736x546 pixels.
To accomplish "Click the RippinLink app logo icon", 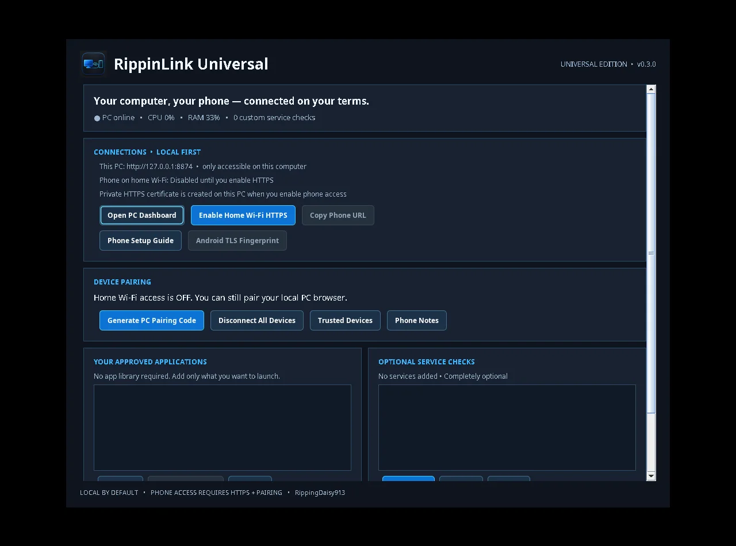I will (93, 64).
